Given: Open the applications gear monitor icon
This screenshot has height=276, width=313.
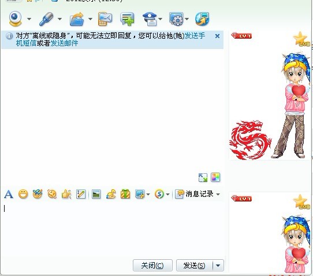Looking at the screenshot, I should [176, 19].
